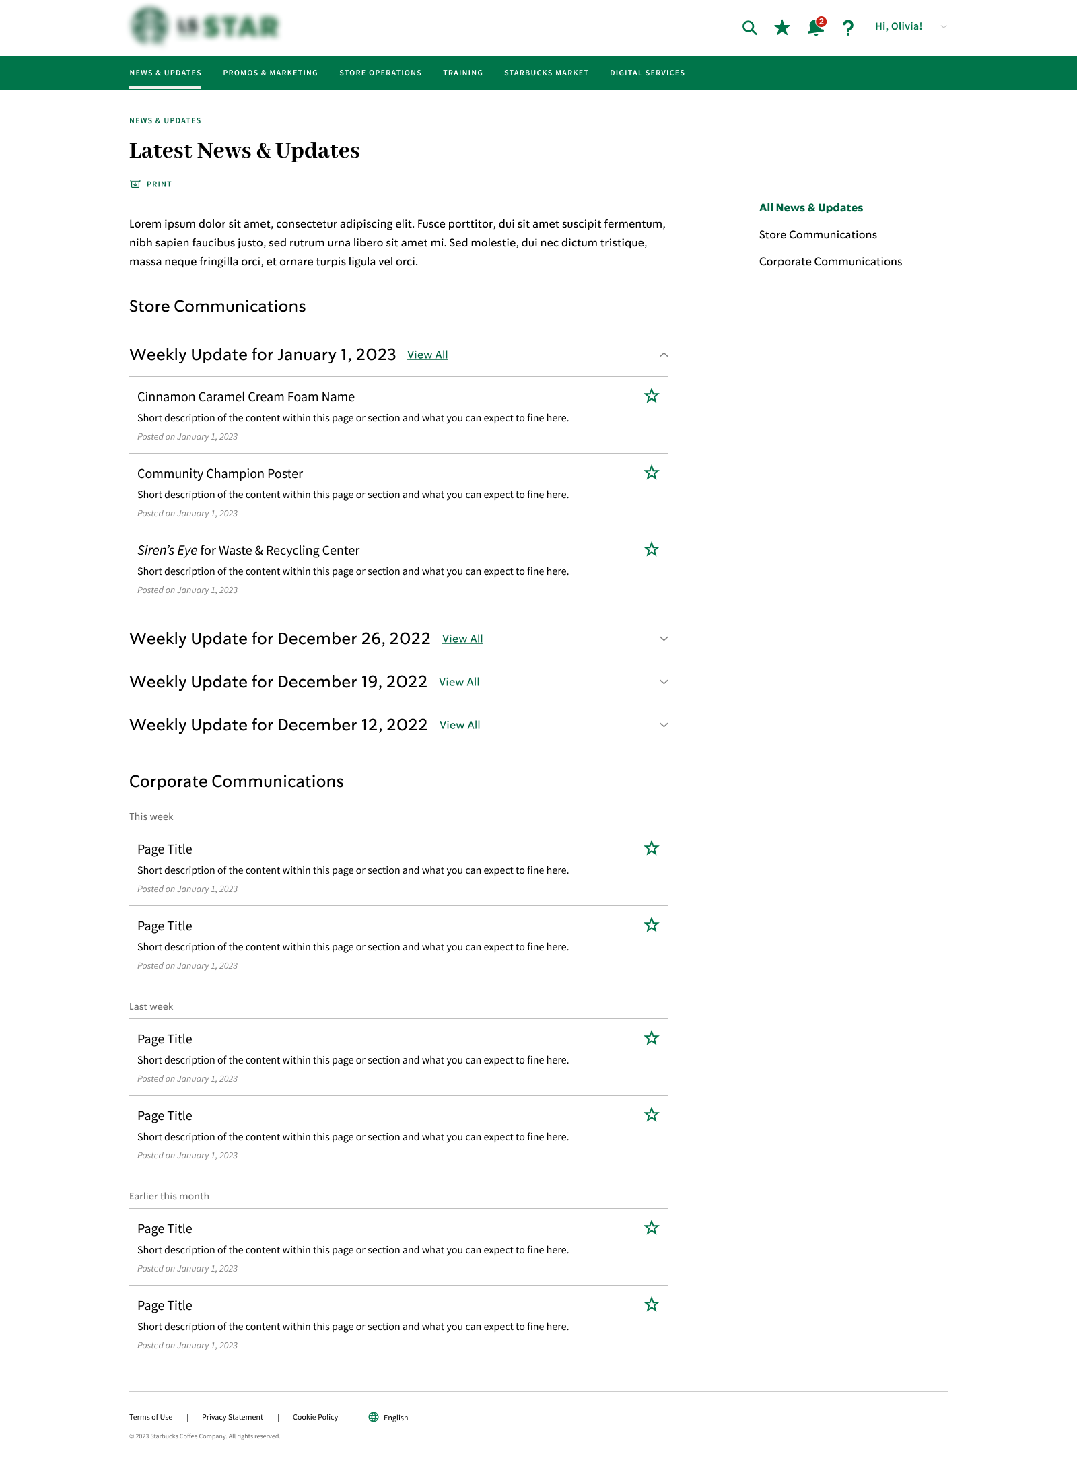Image resolution: width=1077 pixels, height=1462 pixels.
Task: Click View All for December 19, 2022
Action: (x=459, y=682)
